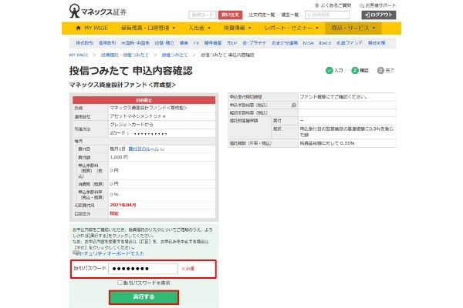The height and width of the screenshot is (308, 463).
Task: Click the green 実行する button
Action: click(144, 297)
